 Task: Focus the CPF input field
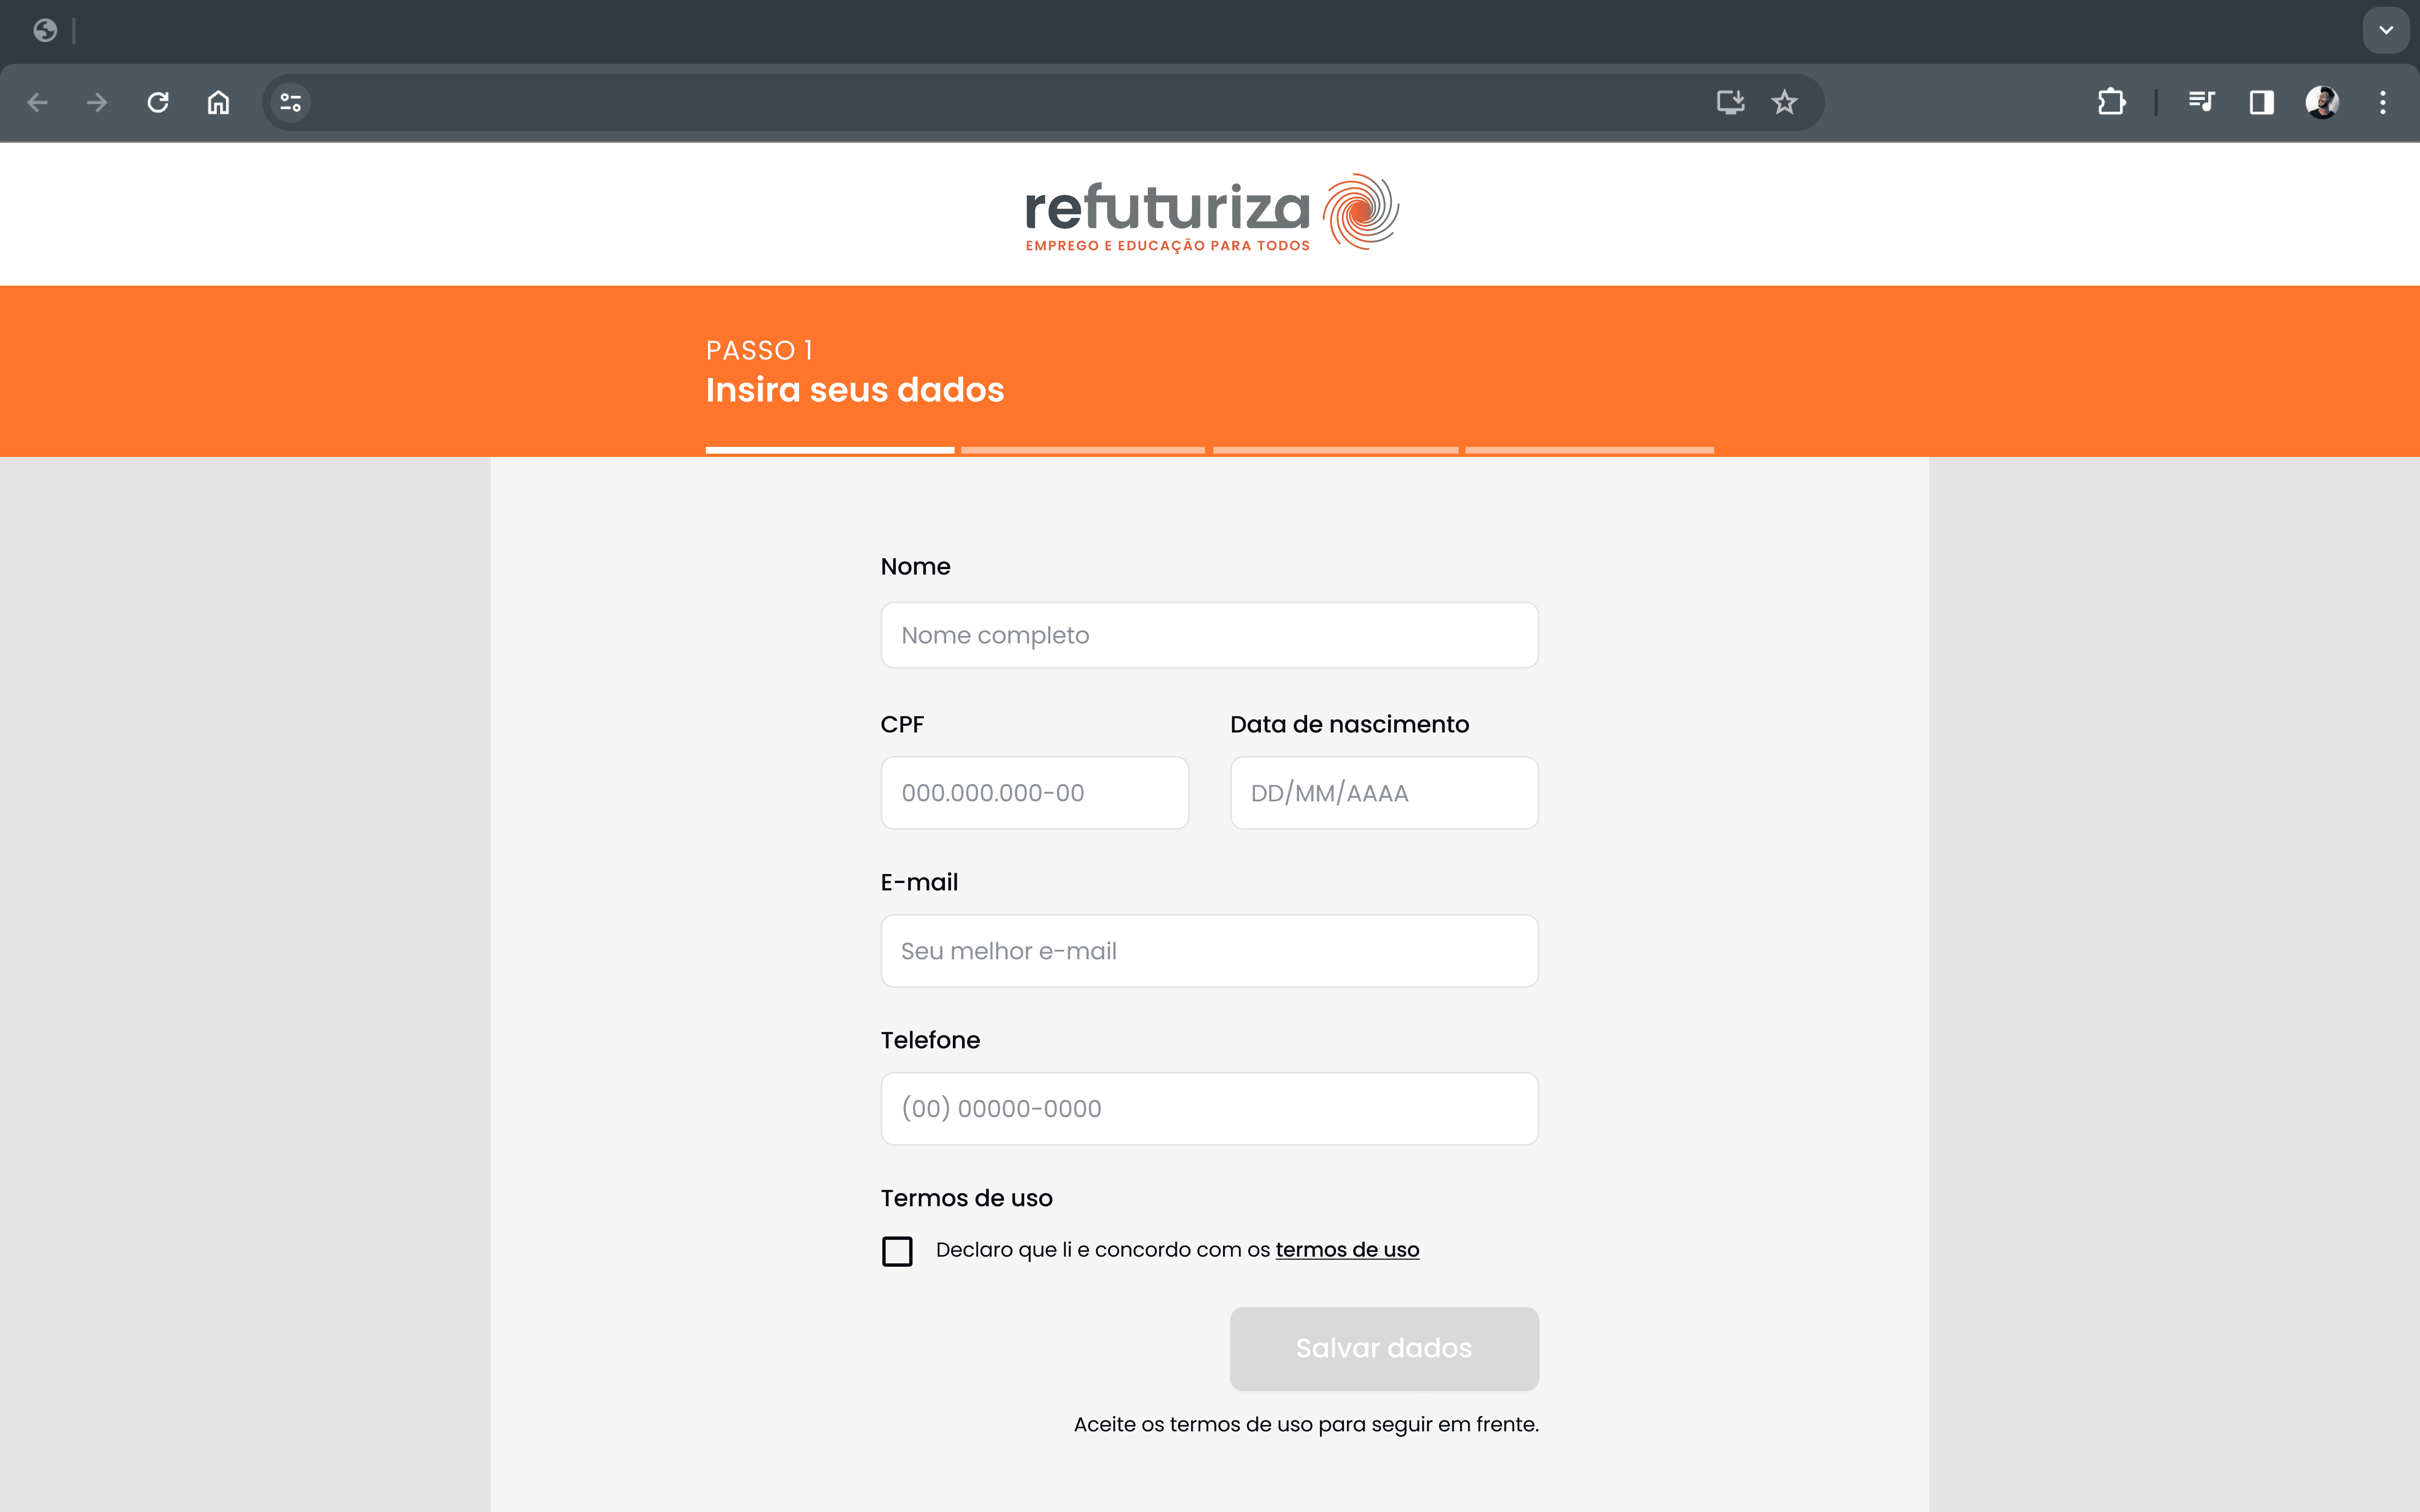point(1034,793)
